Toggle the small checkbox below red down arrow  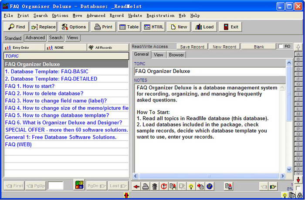tap(298, 188)
